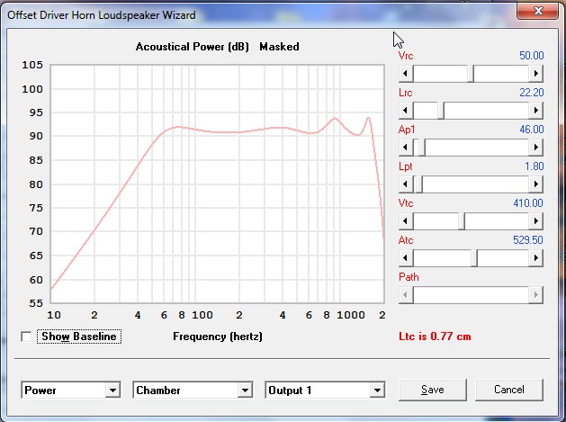Click the Cancel button

point(509,390)
